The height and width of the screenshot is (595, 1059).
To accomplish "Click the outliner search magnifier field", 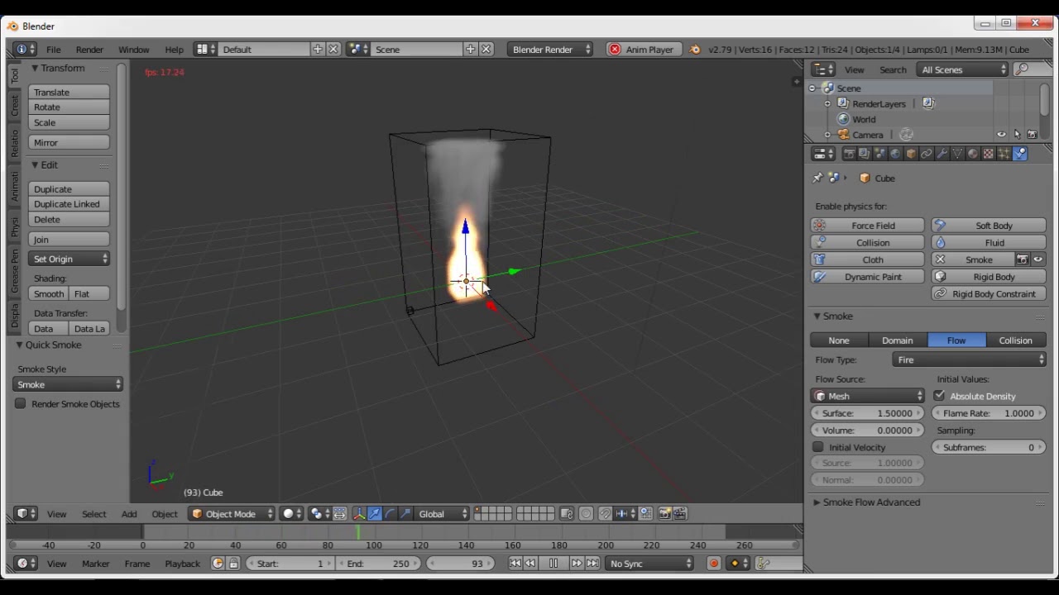I will click(1033, 69).
